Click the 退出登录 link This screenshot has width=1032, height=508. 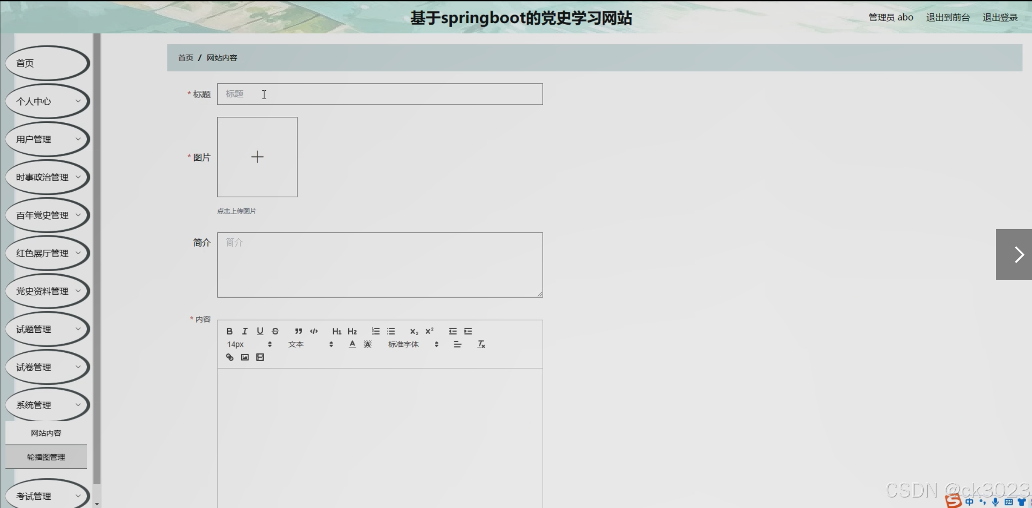pyautogui.click(x=1000, y=17)
